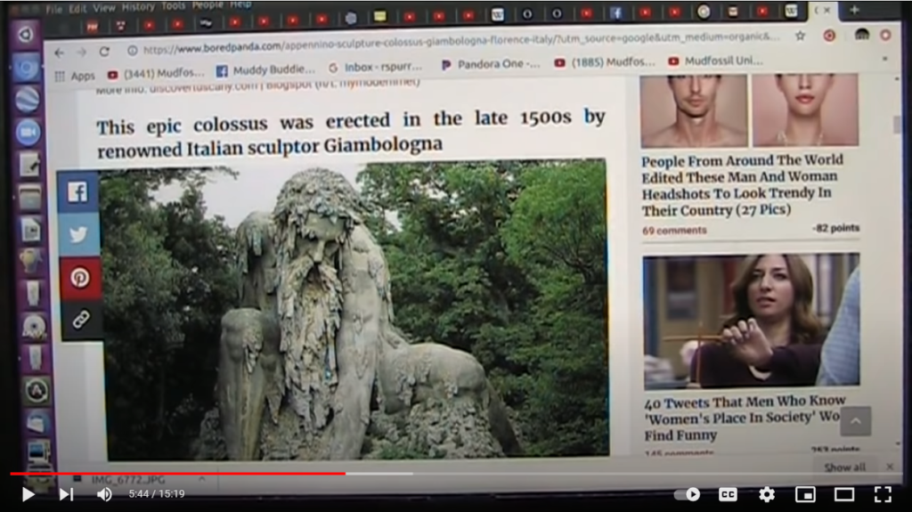
Task: Click the red video progress bar
Action: pyautogui.click(x=178, y=474)
